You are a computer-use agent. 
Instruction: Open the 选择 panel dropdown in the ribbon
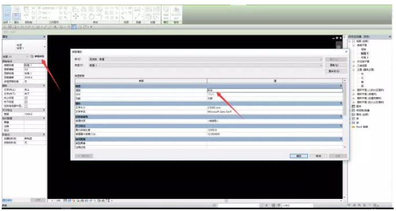(x=7, y=22)
